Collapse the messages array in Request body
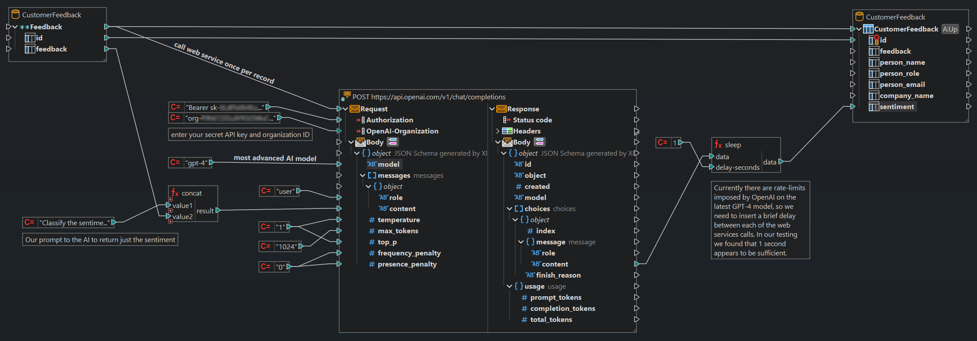This screenshot has width=977, height=341. click(363, 176)
